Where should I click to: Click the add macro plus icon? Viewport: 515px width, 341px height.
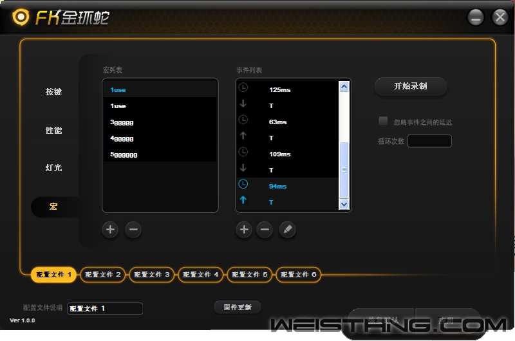point(110,230)
